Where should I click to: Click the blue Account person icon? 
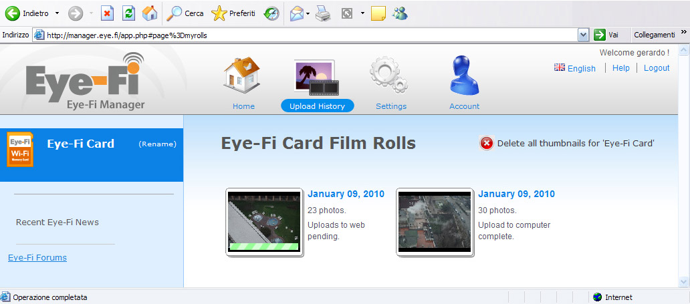point(464,75)
